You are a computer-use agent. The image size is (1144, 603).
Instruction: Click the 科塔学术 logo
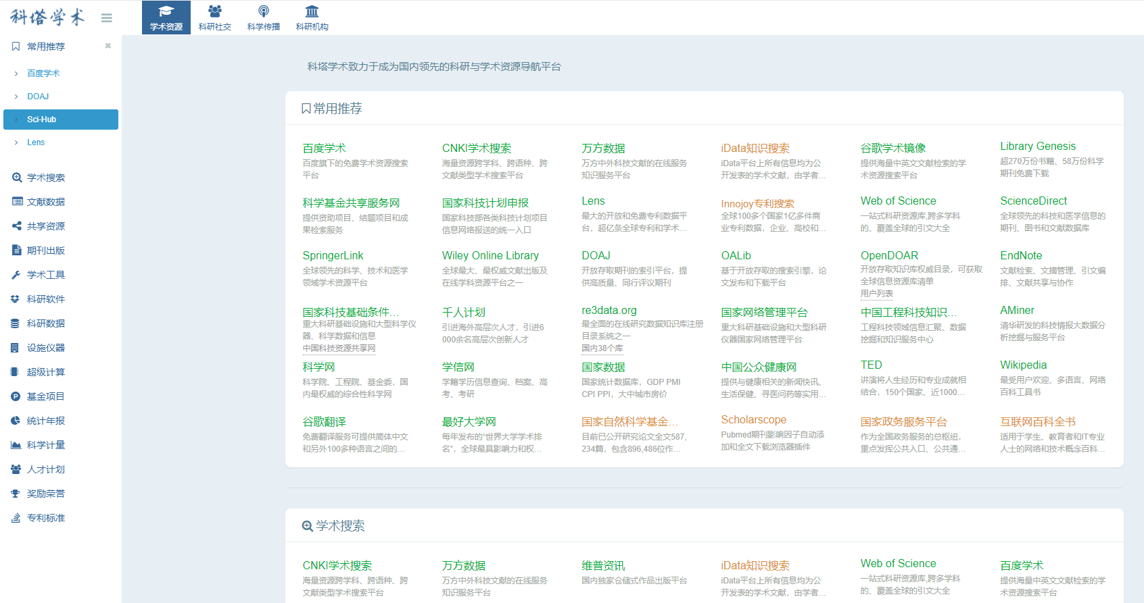(x=47, y=18)
